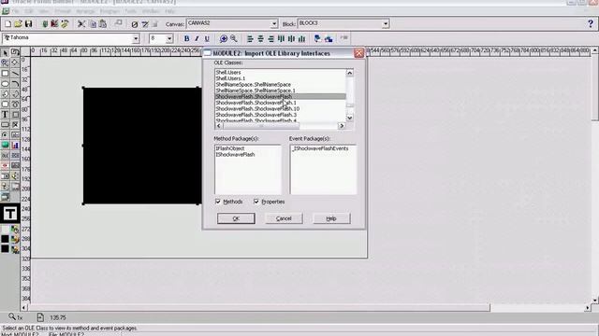Image resolution: width=599 pixels, height=336 pixels.
Task: Click the text color swatch below T
Action: pos(5,229)
